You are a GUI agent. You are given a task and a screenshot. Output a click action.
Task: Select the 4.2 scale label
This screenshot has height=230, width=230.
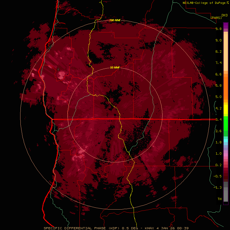pos(218,108)
